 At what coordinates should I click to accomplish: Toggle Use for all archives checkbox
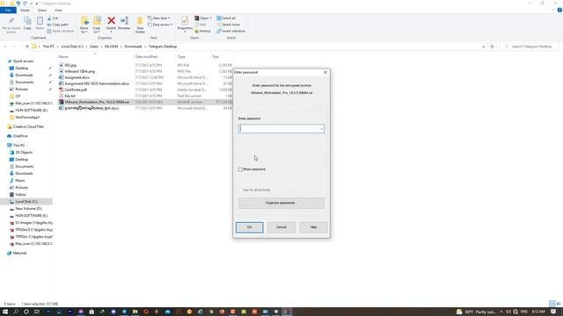(240, 190)
